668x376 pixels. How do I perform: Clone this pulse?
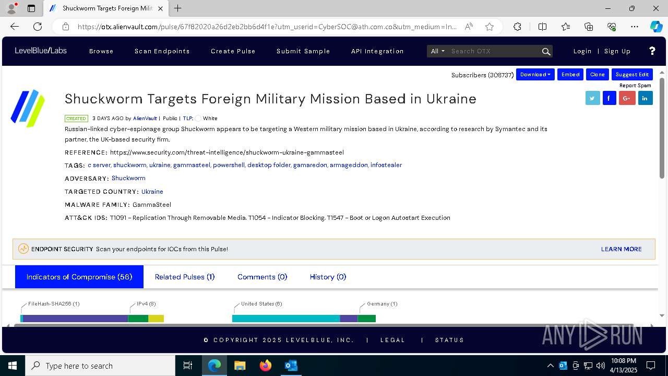tap(598, 75)
